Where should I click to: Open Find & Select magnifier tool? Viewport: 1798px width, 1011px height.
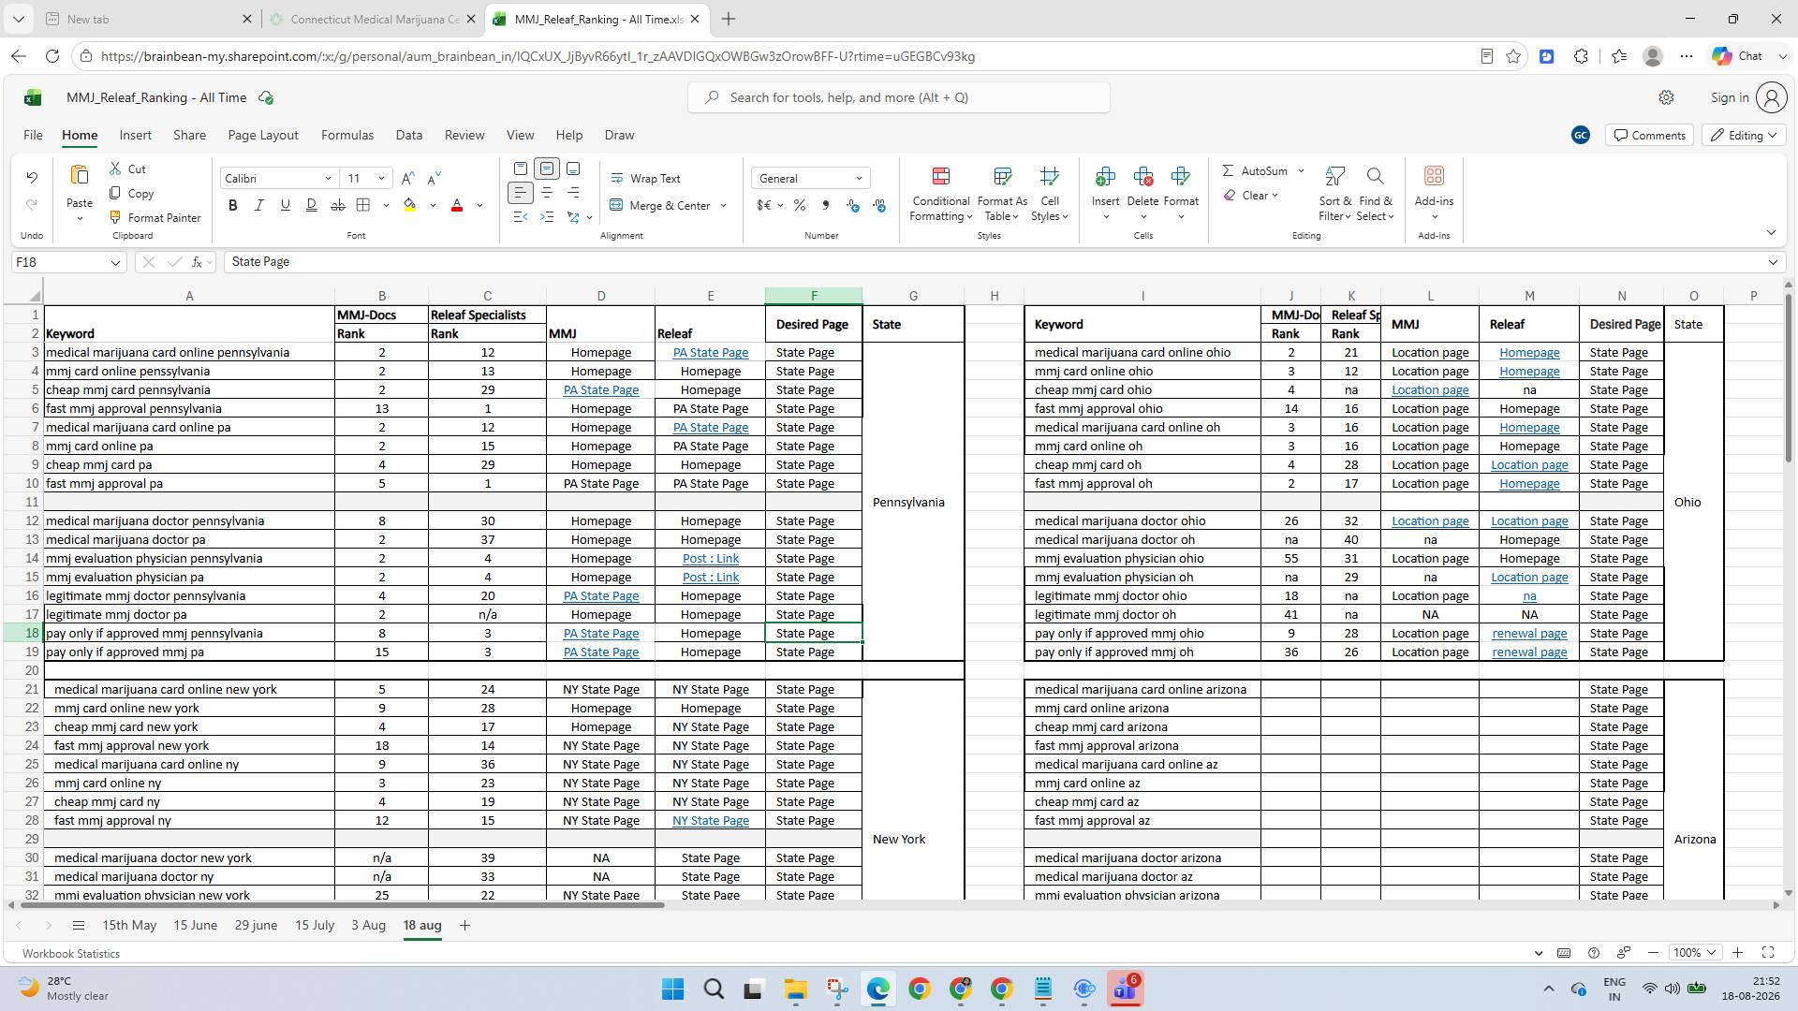[1375, 176]
